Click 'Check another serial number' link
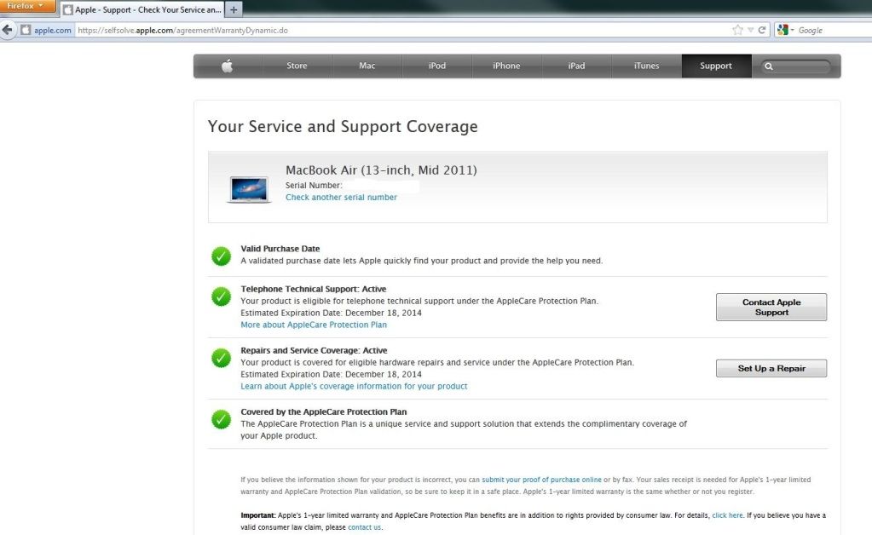The image size is (872, 535). 341,198
